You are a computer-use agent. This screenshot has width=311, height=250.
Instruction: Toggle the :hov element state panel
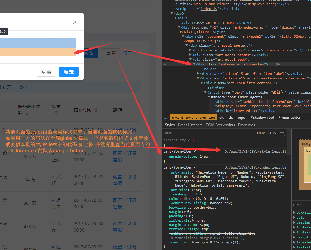click(x=261, y=133)
